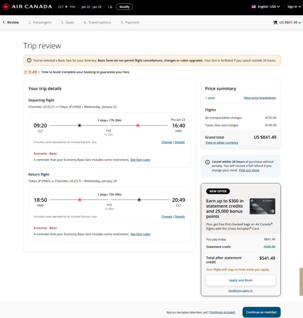303x318 pixels.
Task: Click Continue as guest link
Action: click(223, 312)
